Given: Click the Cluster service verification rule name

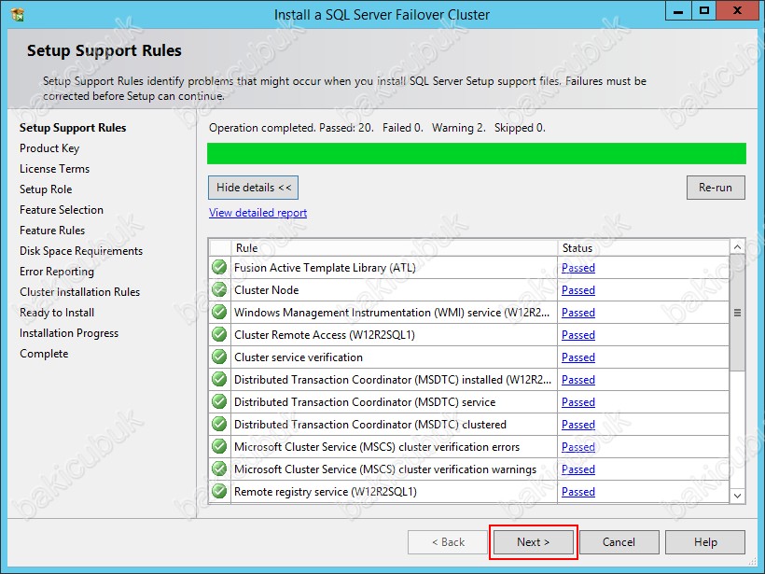Looking at the screenshot, I should tap(299, 357).
